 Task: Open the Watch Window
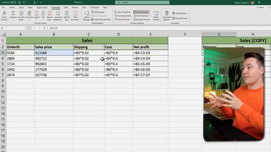pyautogui.click(x=156, y=16)
